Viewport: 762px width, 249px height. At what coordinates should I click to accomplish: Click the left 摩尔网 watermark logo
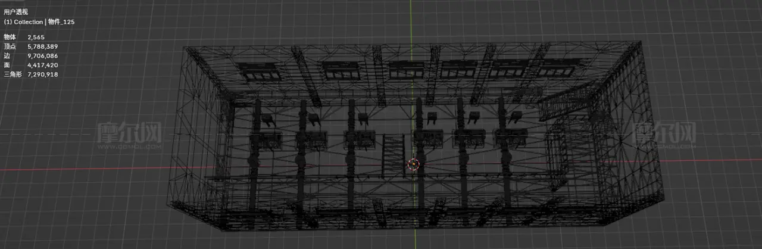[x=129, y=134]
